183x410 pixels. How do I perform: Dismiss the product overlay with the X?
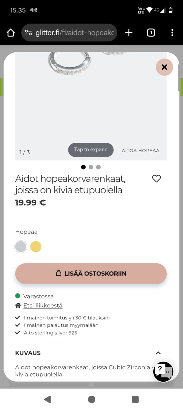tap(164, 67)
